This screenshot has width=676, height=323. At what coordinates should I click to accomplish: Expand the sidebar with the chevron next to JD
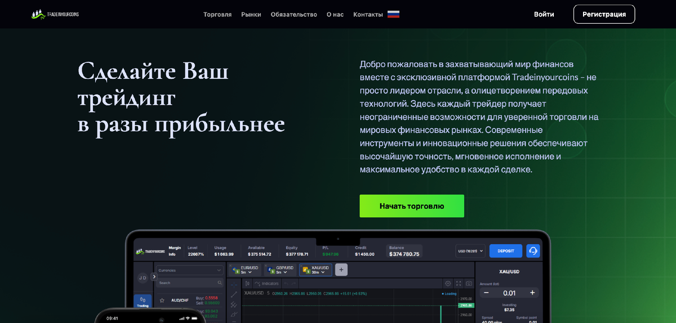154,277
